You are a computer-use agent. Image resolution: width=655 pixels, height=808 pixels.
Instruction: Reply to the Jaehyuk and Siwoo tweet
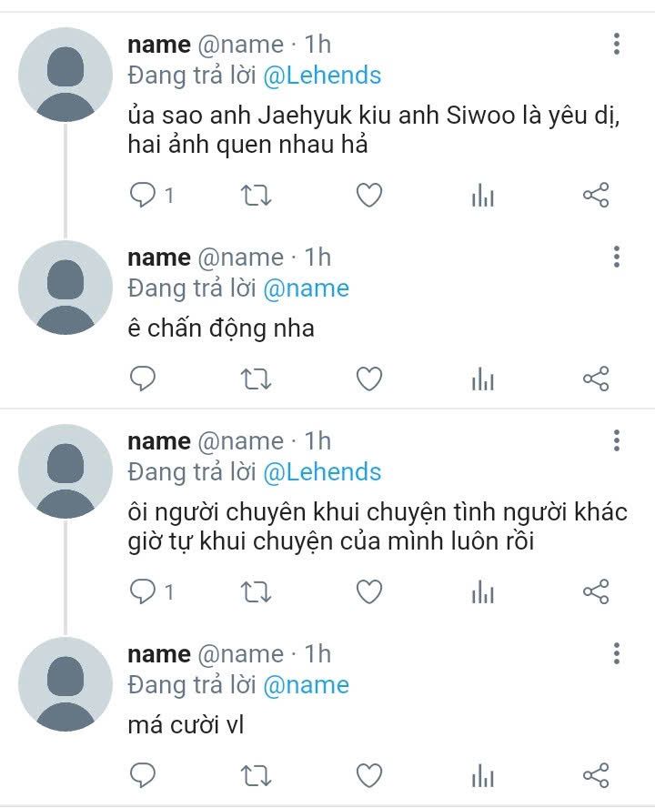pyautogui.click(x=144, y=195)
